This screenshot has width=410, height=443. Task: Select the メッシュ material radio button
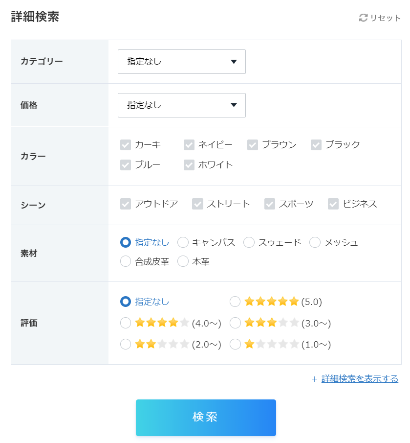tap(315, 242)
